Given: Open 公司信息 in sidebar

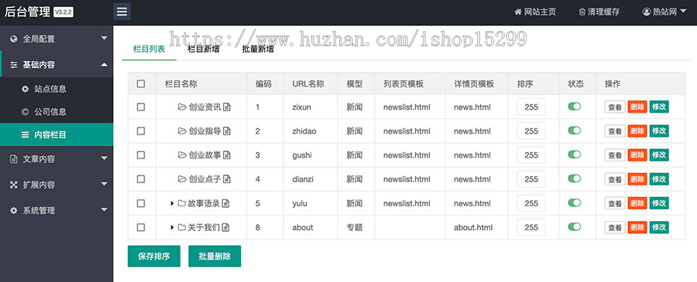Looking at the screenshot, I should 57,112.
